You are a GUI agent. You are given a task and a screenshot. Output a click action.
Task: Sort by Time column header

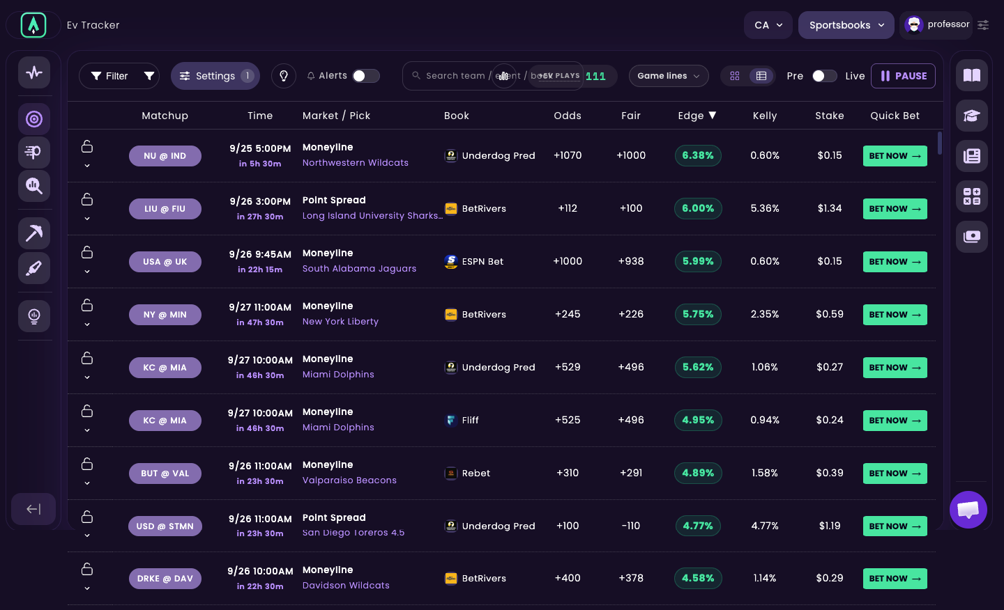tap(260, 116)
